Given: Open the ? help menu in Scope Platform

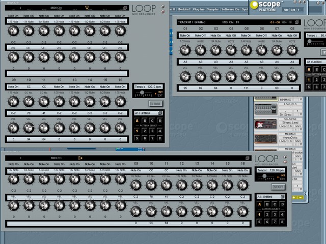Looking at the screenshot, I should tap(298, 10).
